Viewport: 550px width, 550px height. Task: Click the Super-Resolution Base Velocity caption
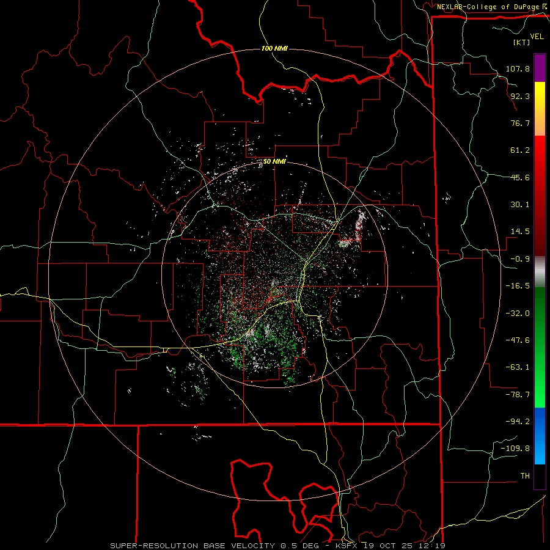pyautogui.click(x=278, y=546)
